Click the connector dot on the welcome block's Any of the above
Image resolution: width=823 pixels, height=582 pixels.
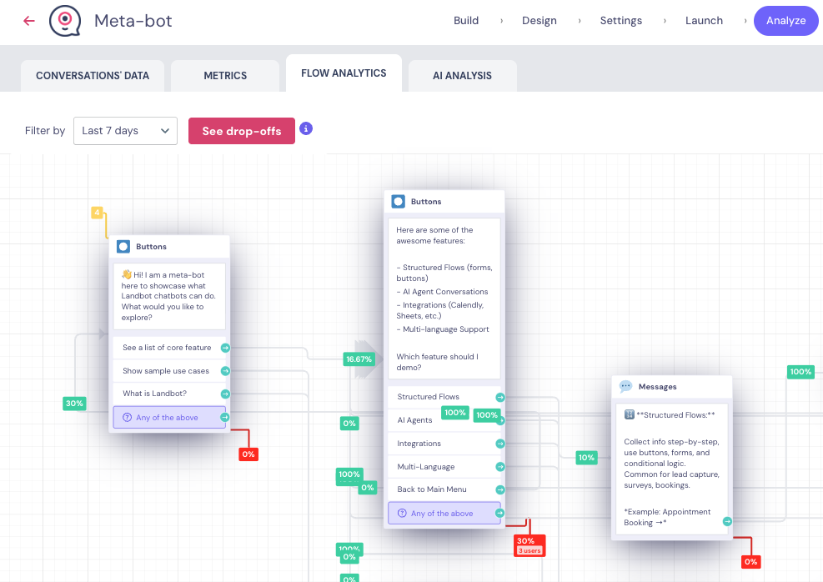coord(224,418)
